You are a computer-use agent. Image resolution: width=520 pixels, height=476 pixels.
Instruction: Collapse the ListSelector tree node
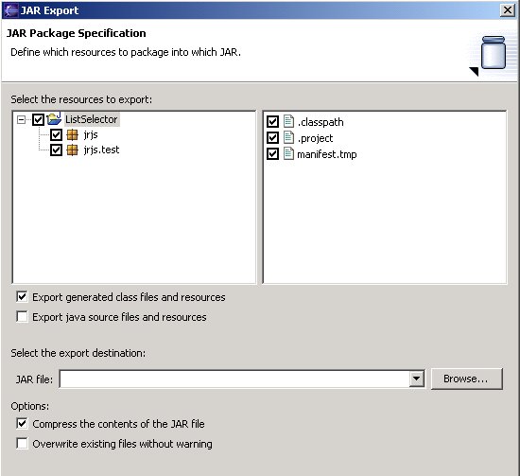(21, 119)
